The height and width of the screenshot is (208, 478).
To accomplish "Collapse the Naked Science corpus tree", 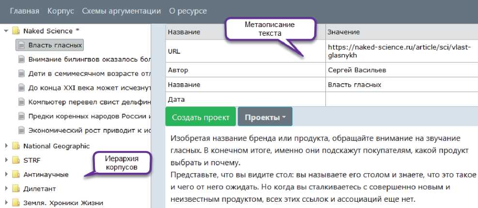I will tap(6, 31).
